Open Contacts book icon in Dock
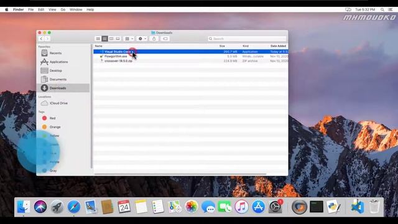This screenshot has width=398, height=224. (x=108, y=207)
